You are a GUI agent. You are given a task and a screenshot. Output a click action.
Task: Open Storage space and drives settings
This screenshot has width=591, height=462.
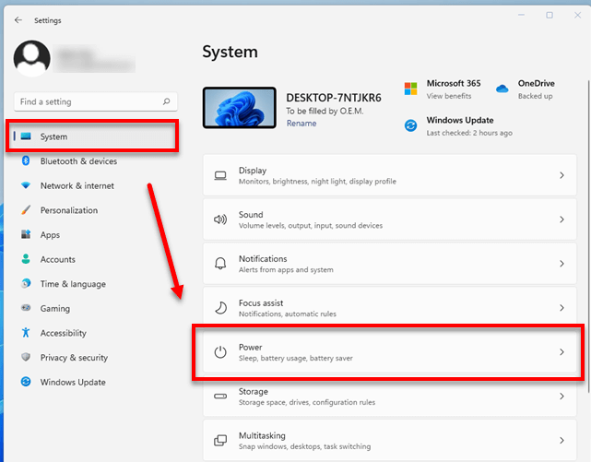pyautogui.click(x=390, y=396)
